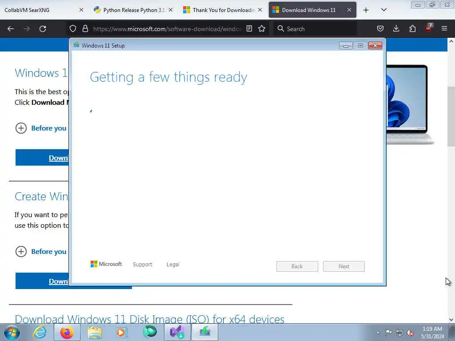
Task: Click the padlock site information icon
Action: coord(85,28)
